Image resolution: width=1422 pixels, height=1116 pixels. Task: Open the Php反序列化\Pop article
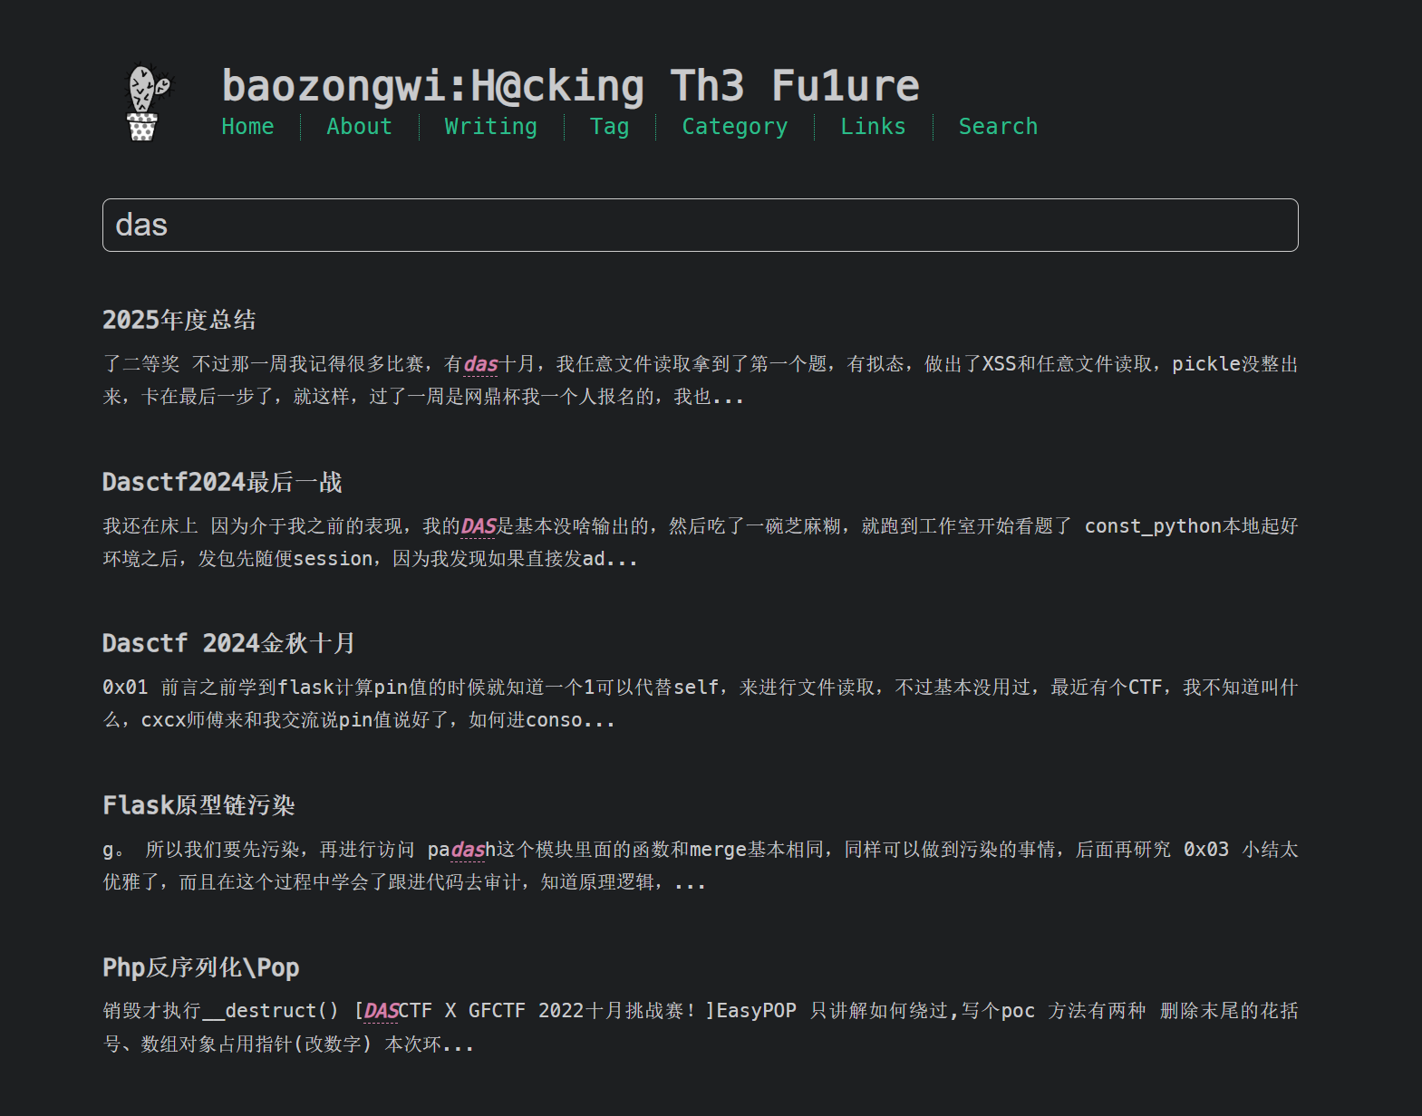200,967
